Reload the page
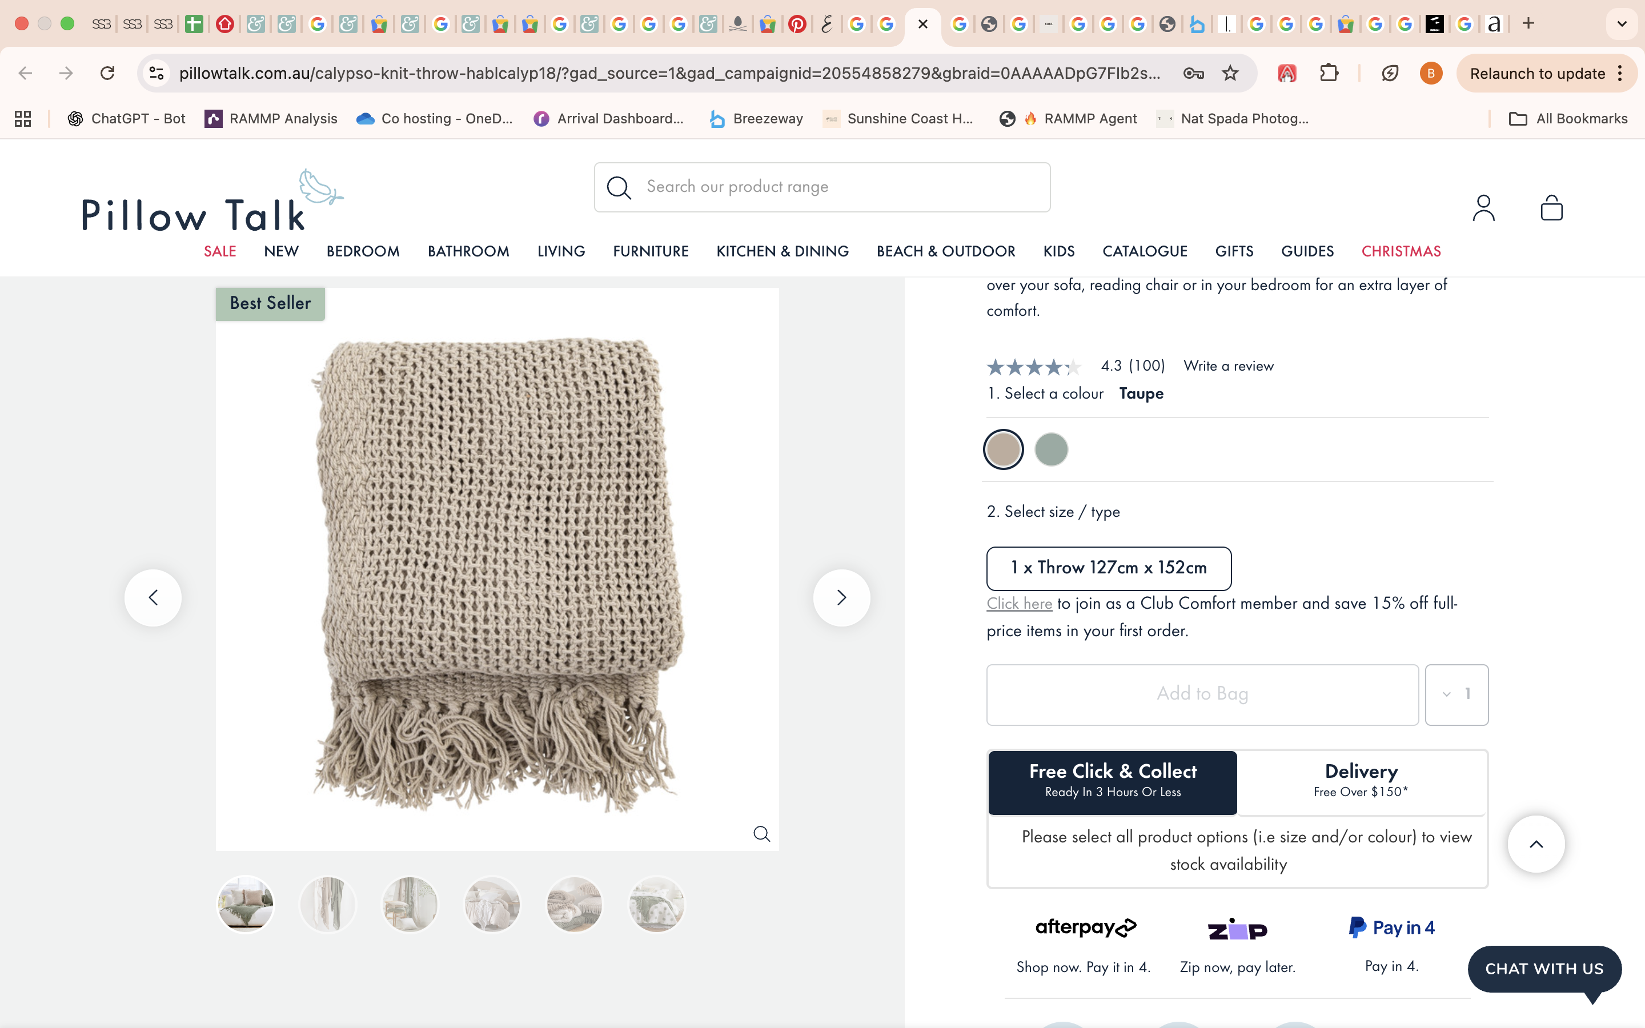 [x=107, y=74]
